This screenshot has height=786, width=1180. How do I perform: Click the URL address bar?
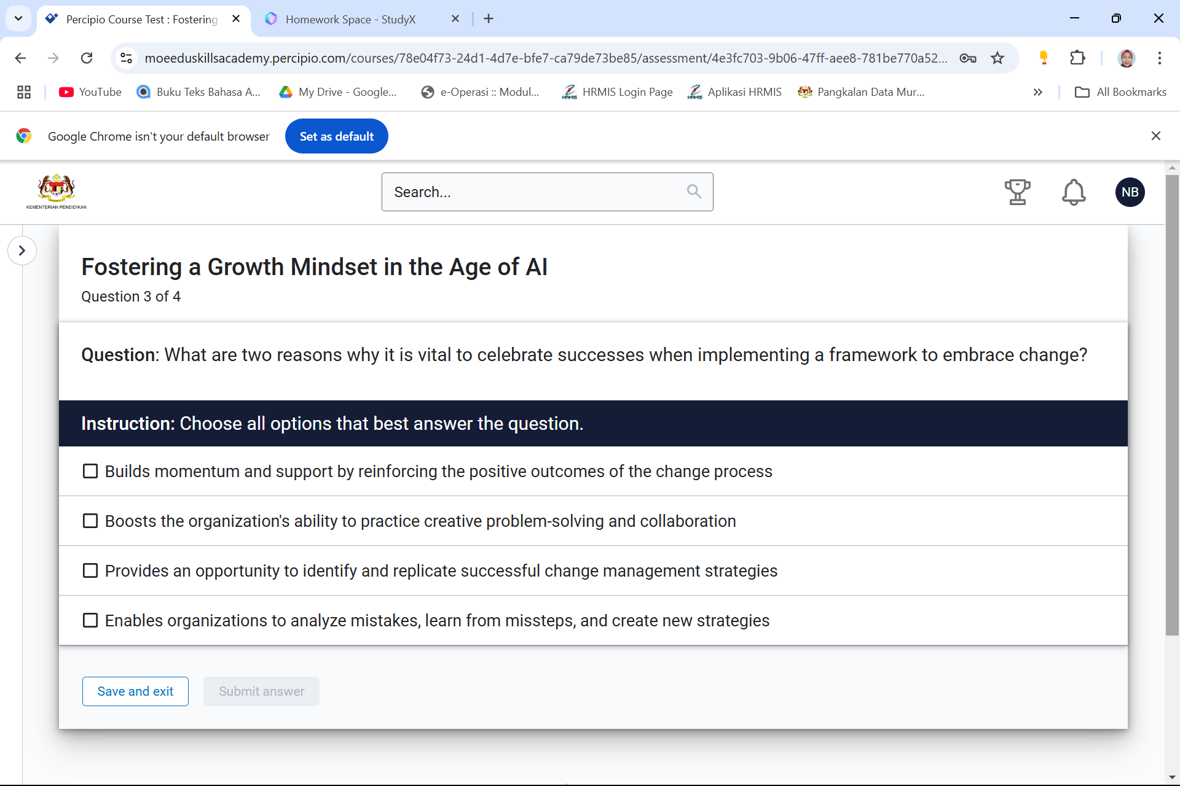(x=546, y=58)
